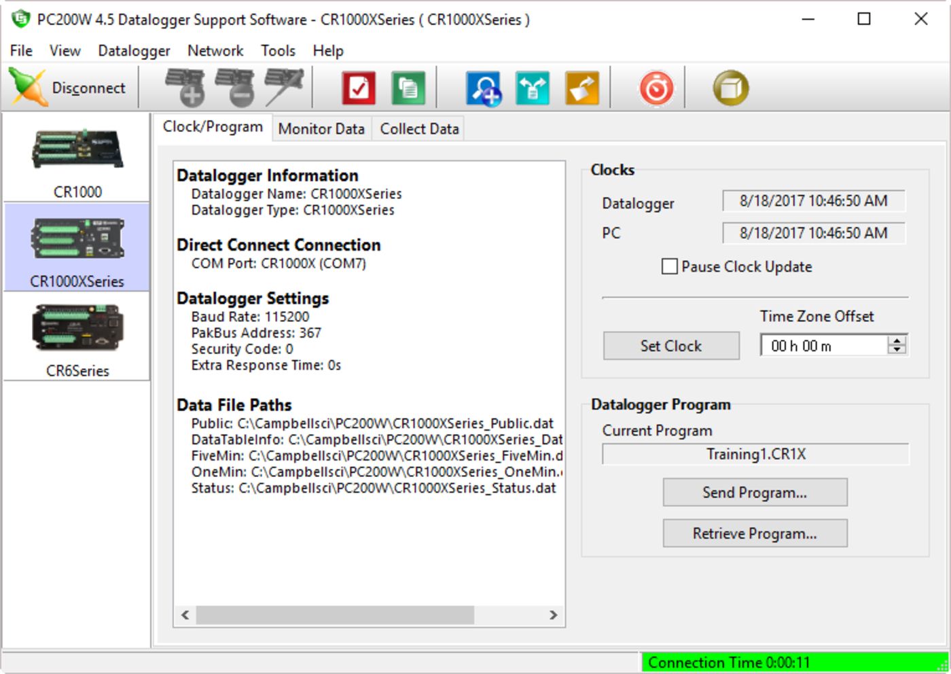Click the red circular stopwatch icon
This screenshot has width=951, height=674.
coord(656,88)
